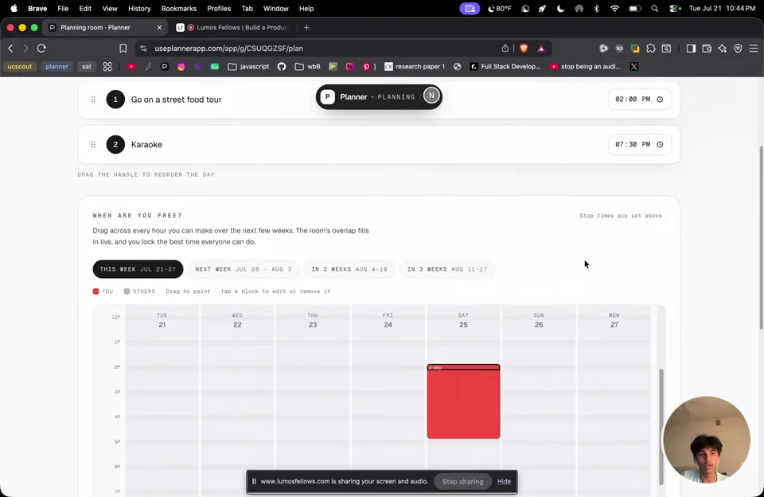Click the Brave Rewards triangle icon
The width and height of the screenshot is (764, 497).
541,49
